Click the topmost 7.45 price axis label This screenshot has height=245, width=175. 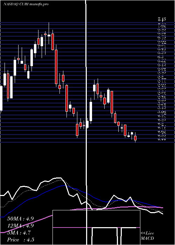(162, 19)
